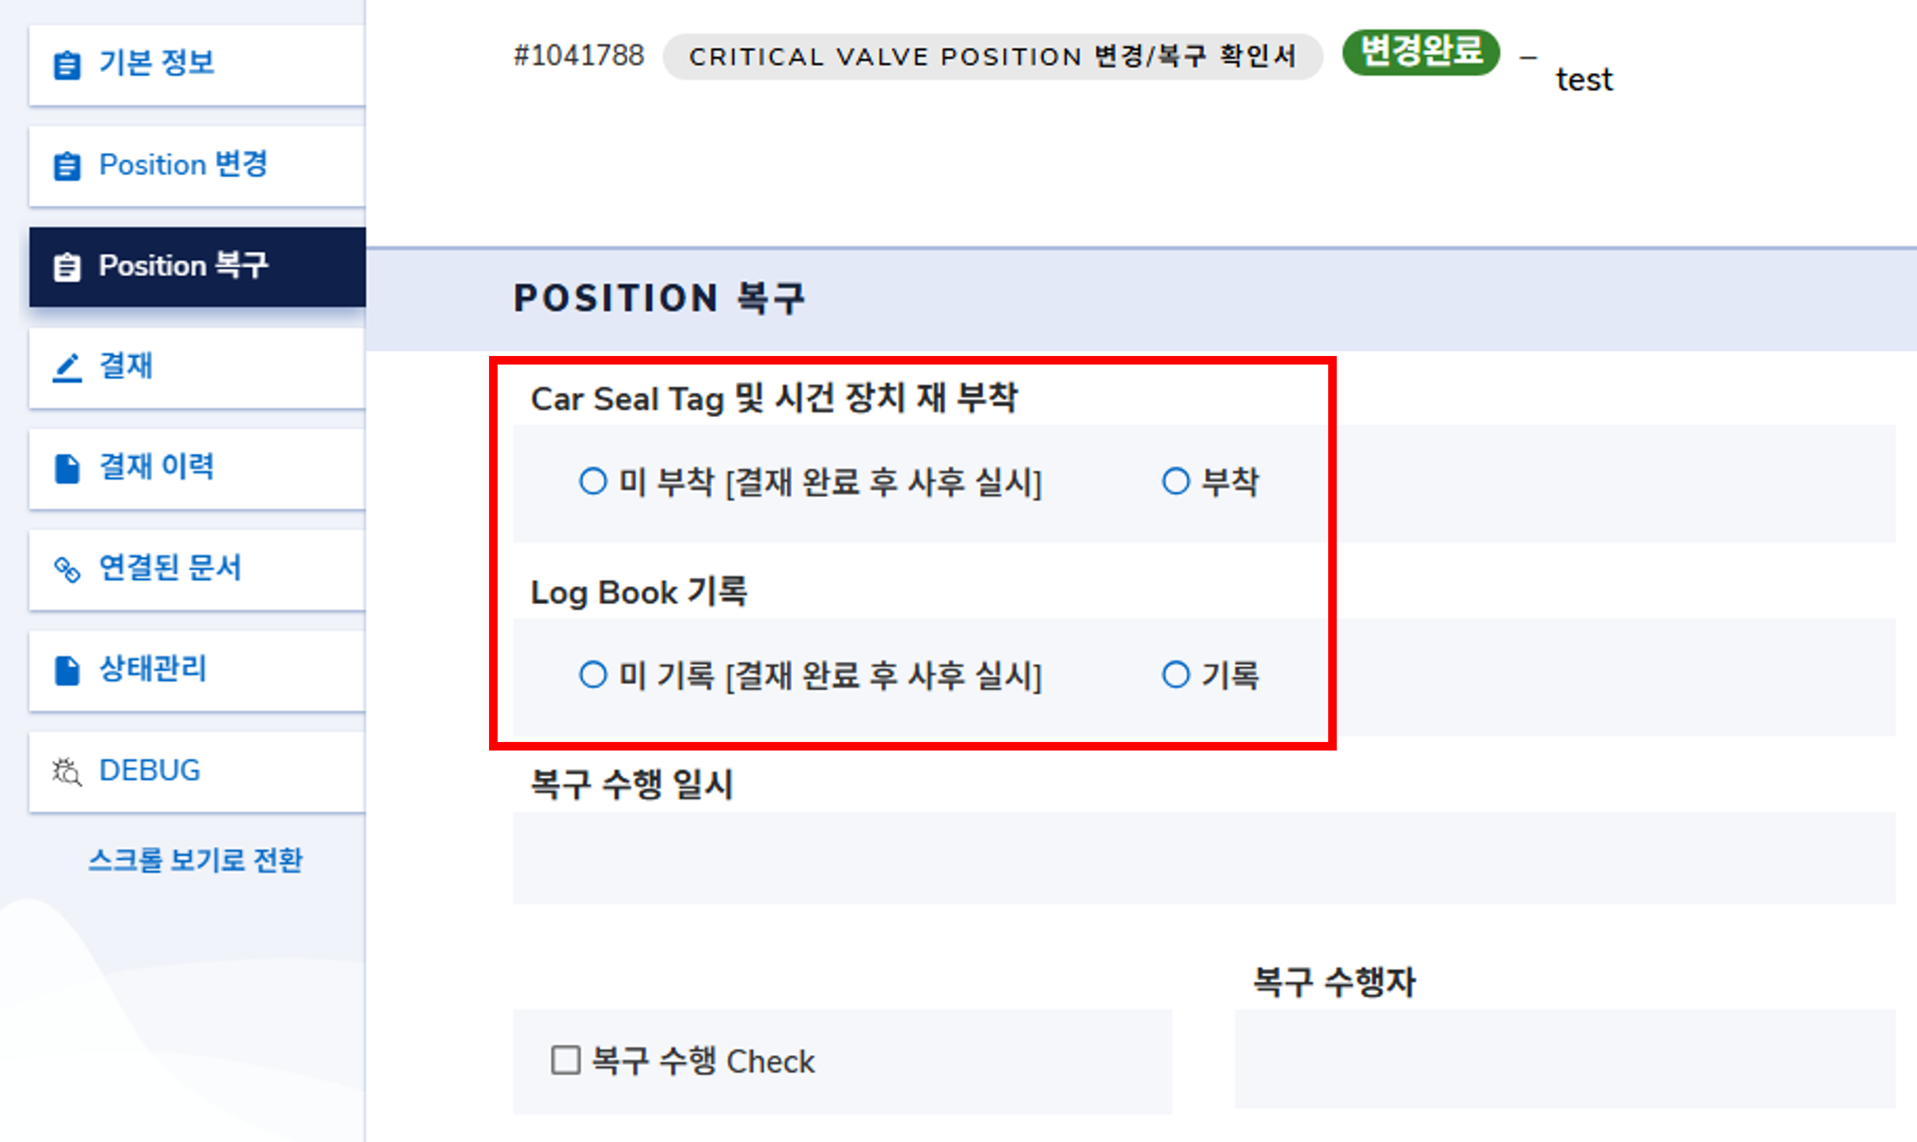
Task: Click the link icon beside 연결된 문서
Action: pos(67,569)
